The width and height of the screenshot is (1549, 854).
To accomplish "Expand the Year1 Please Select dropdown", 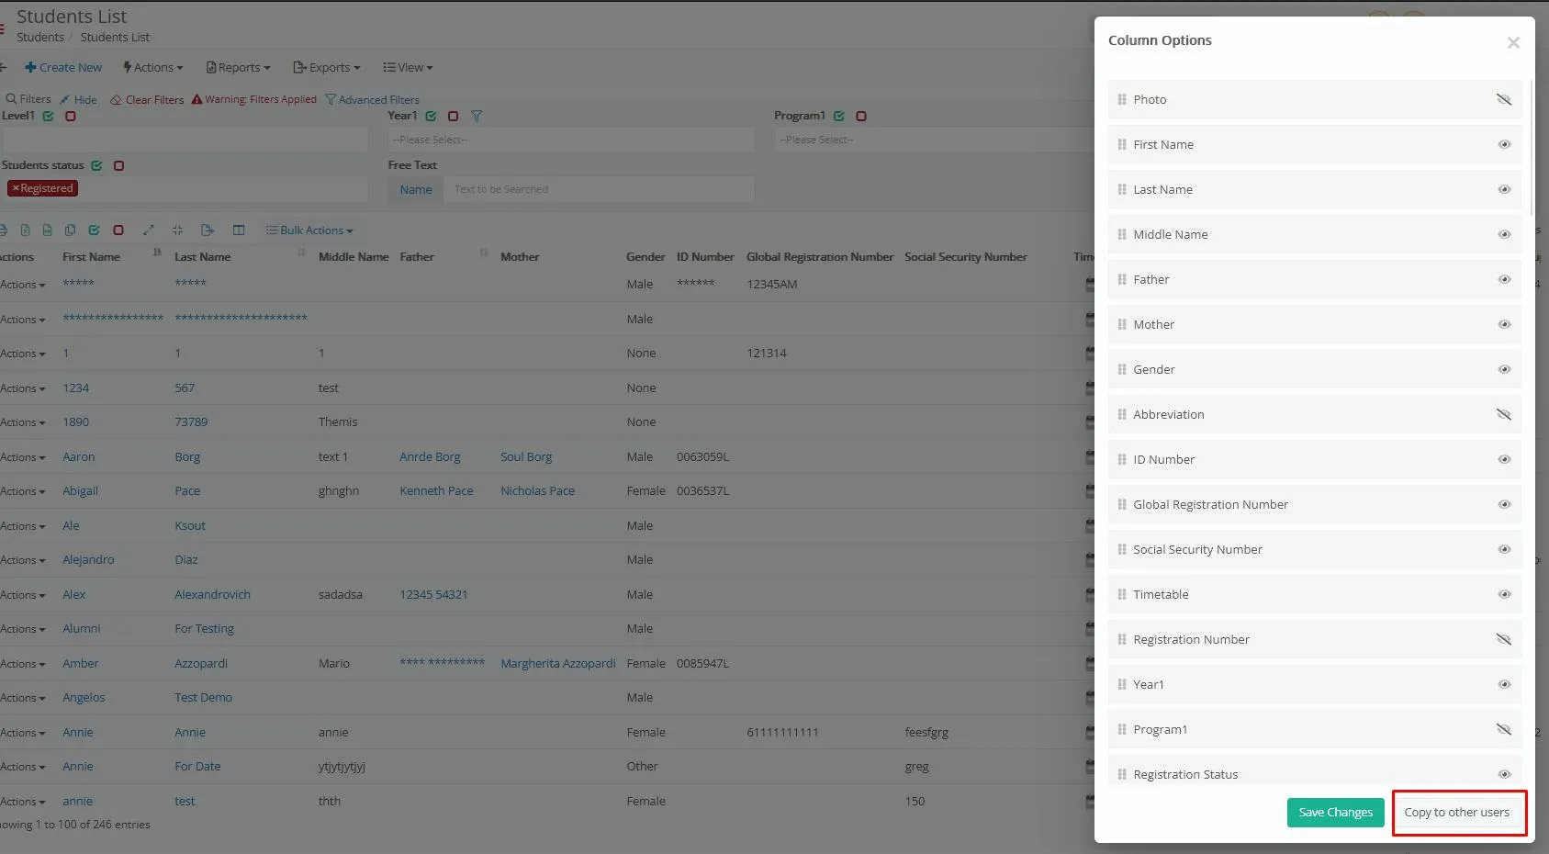I will pos(571,140).
